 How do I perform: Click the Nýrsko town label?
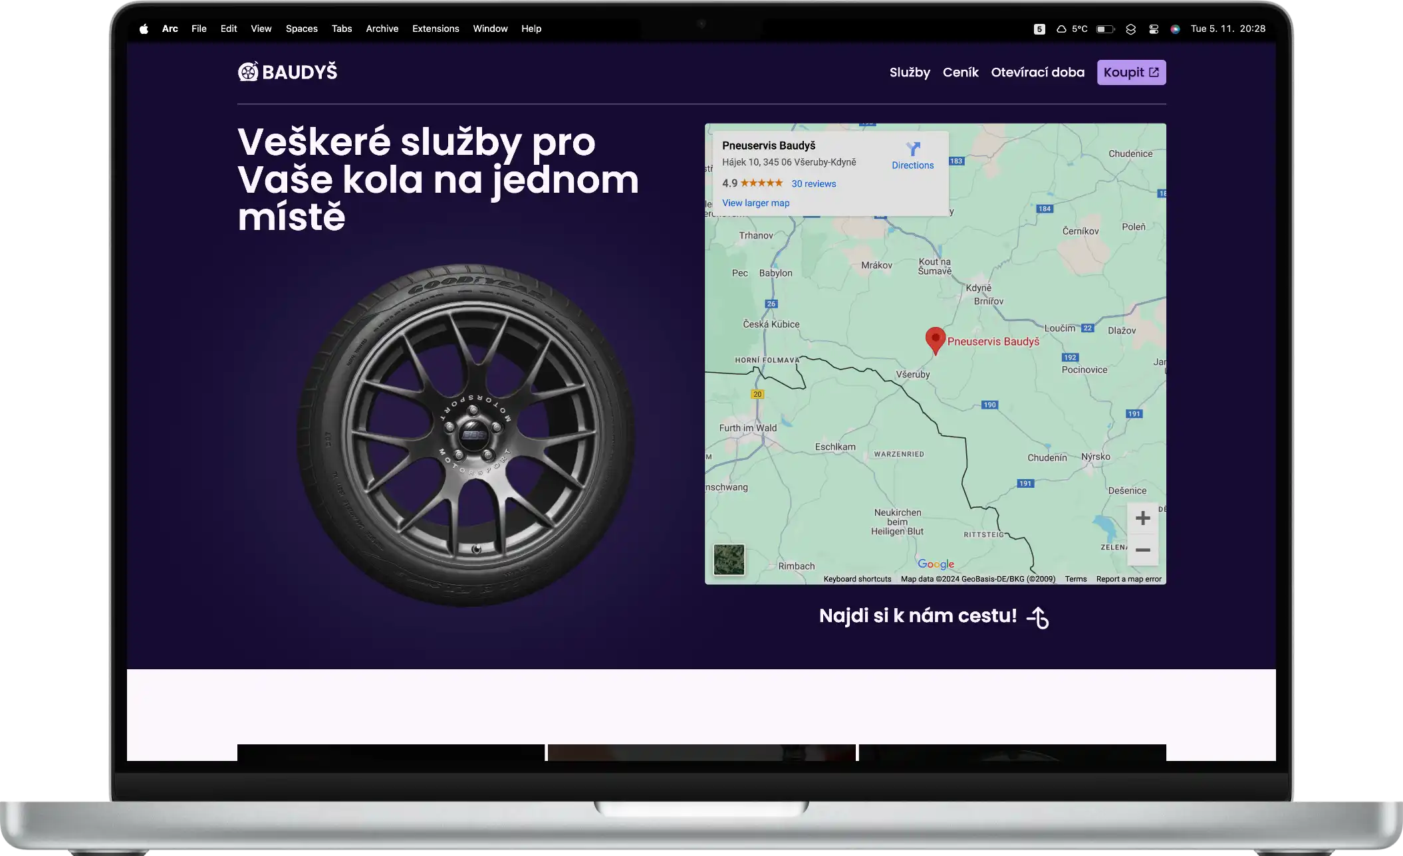[x=1095, y=457]
